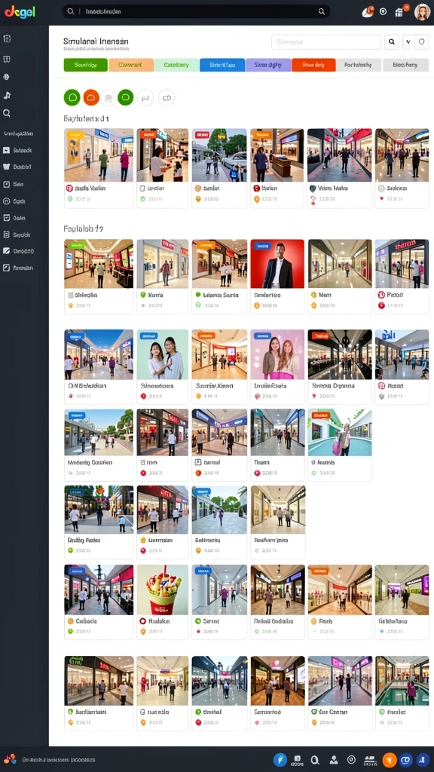Open the gift box icon with red badge
Viewport: 434px width, 772px height.
[399, 12]
